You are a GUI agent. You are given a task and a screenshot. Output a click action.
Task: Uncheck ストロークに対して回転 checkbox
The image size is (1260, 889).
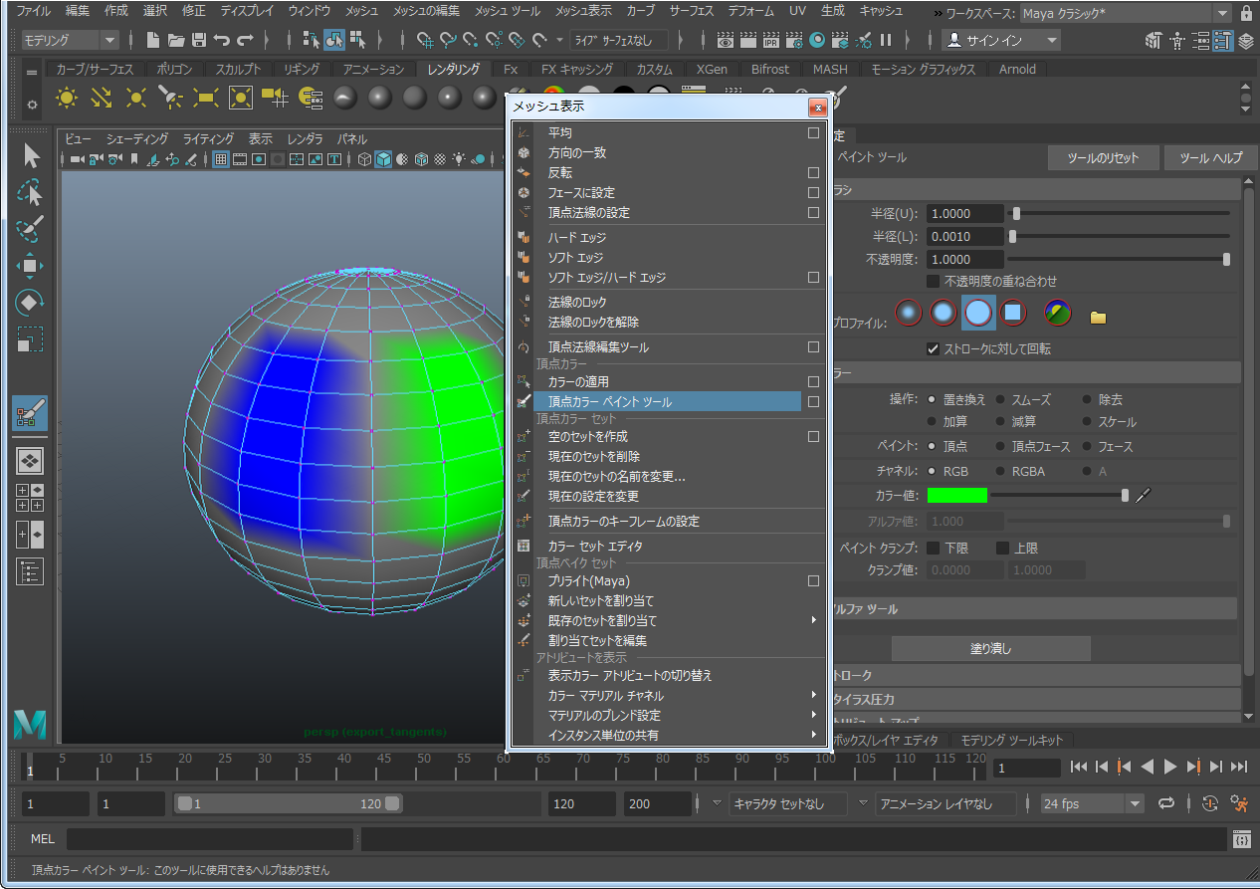pos(933,349)
